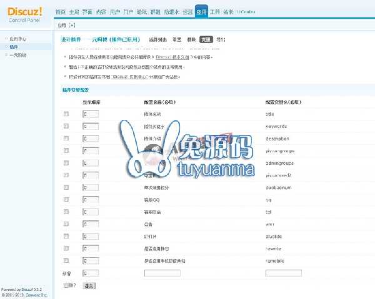Tick the checkbox in the tel row
Screen dimensions: 375x299
point(66,212)
